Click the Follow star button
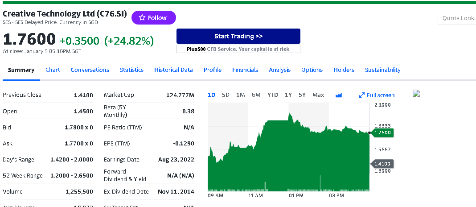The width and height of the screenshot is (476, 207). tap(154, 18)
